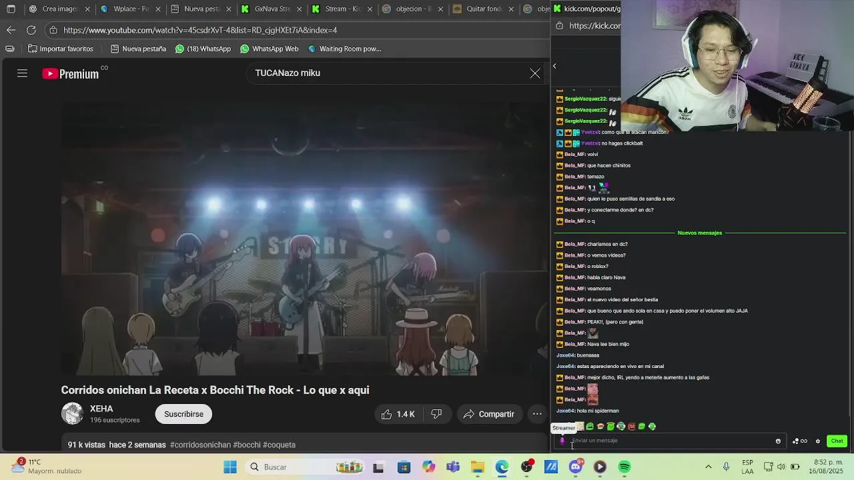The width and height of the screenshot is (854, 480).
Task: Open OBS Studio from the taskbar
Action: click(527, 467)
